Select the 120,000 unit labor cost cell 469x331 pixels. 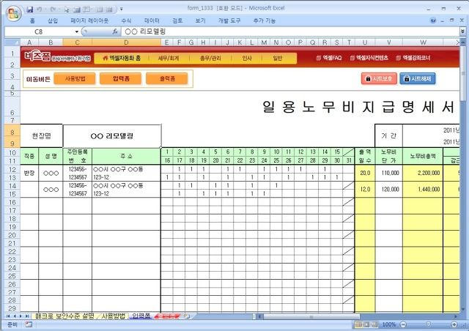pos(389,189)
